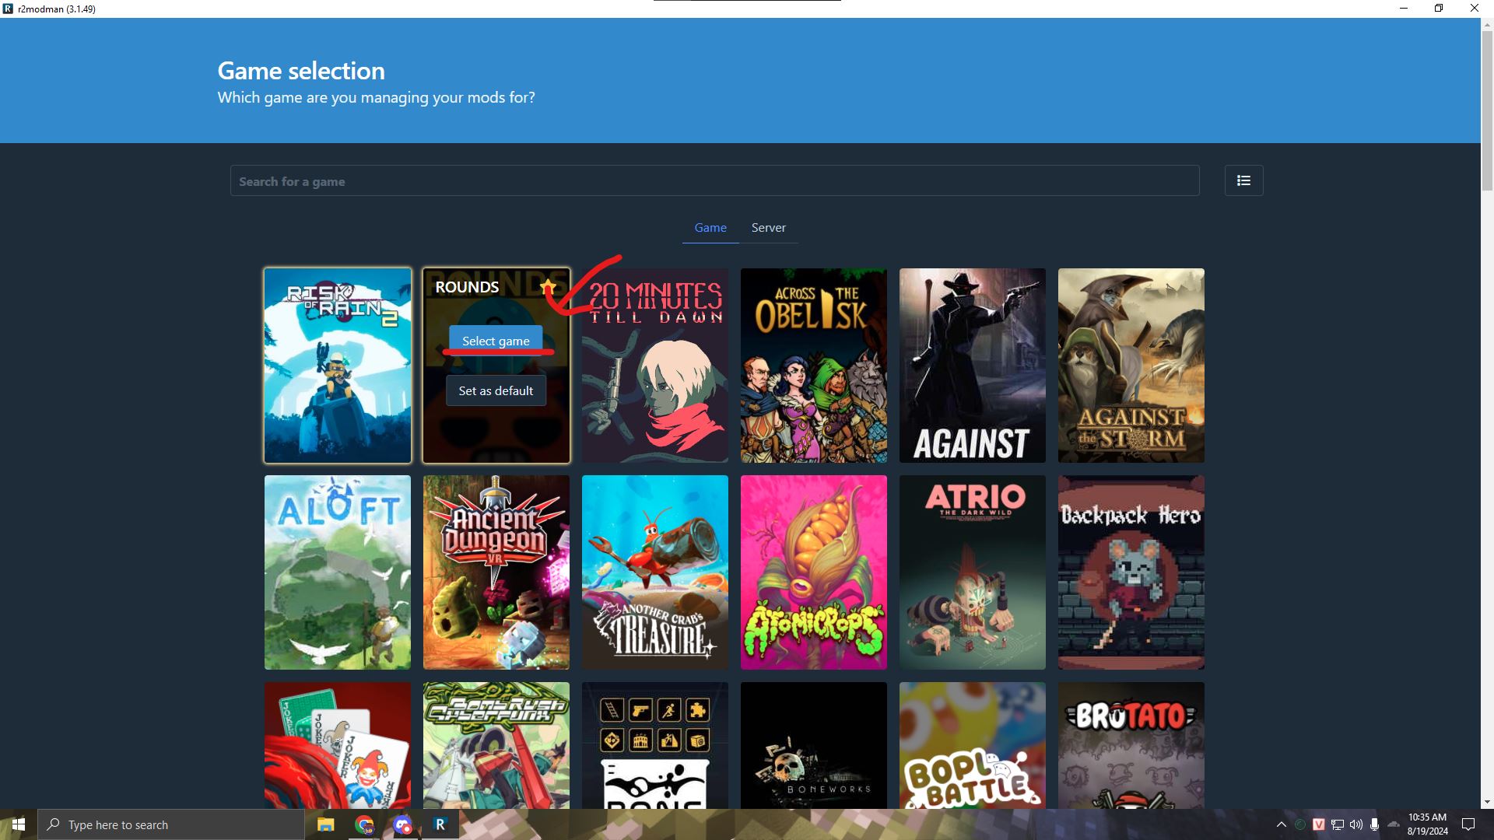Launch Chrome from the taskbar

364,824
